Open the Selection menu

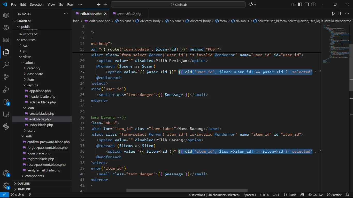[x=37, y=4]
